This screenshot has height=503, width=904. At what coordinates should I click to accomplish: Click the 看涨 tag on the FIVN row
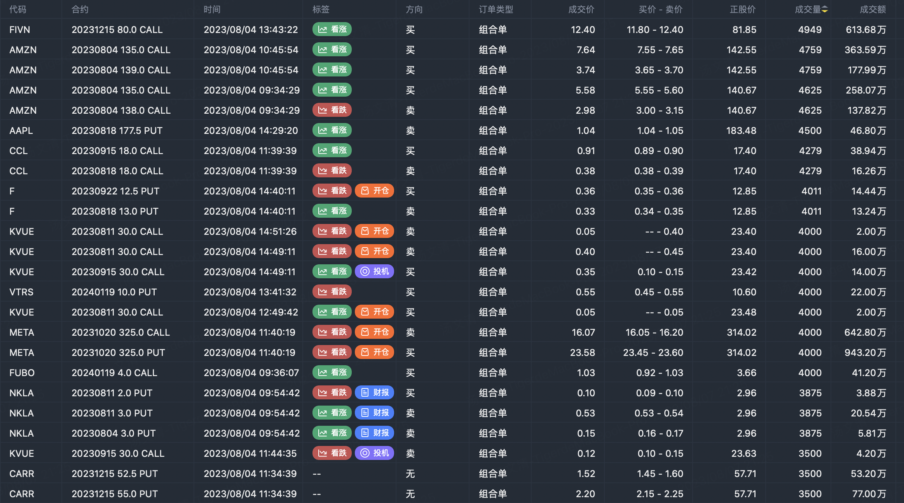tap(332, 29)
